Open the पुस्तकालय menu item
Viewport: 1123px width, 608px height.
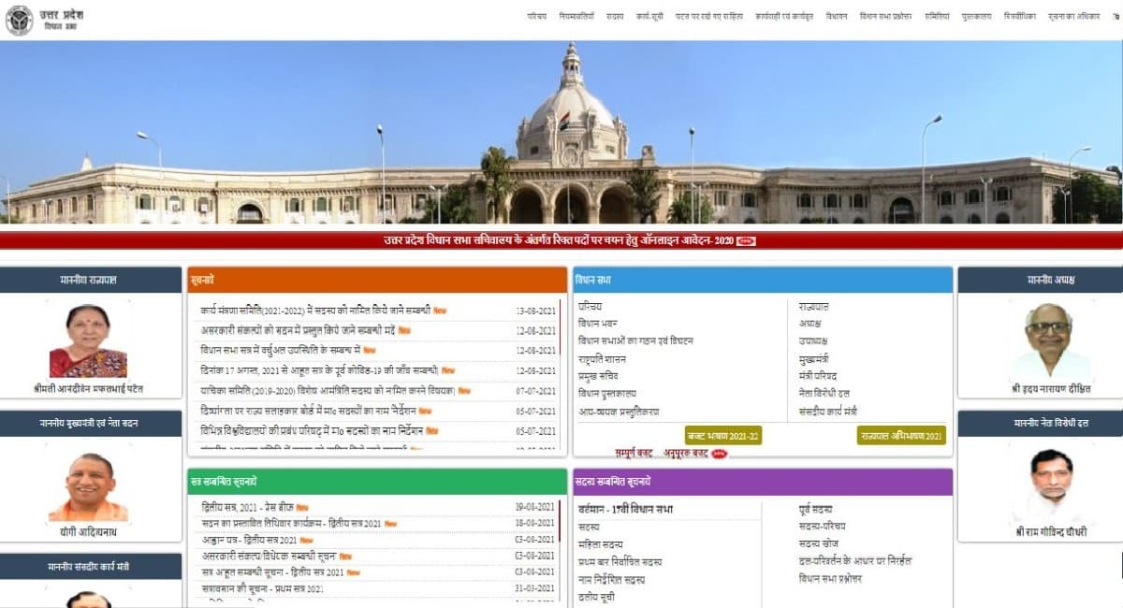[977, 16]
